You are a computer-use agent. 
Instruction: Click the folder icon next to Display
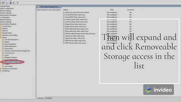click(3, 42)
